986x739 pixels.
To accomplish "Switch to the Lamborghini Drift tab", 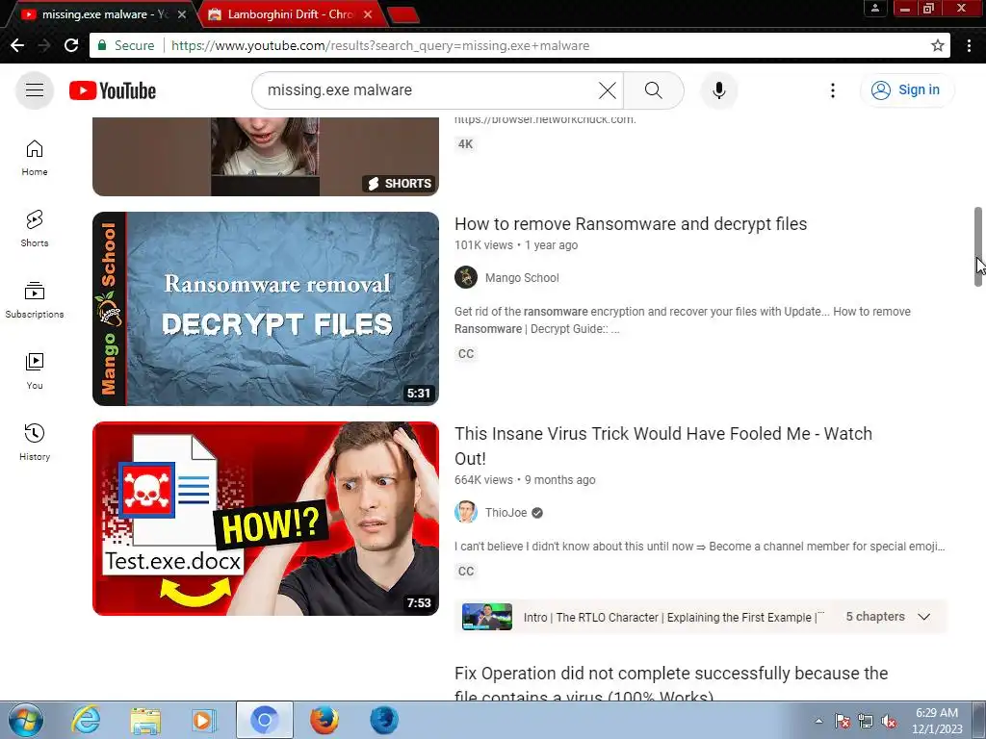I will coord(291,13).
